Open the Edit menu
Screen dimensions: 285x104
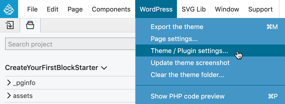[53, 9]
